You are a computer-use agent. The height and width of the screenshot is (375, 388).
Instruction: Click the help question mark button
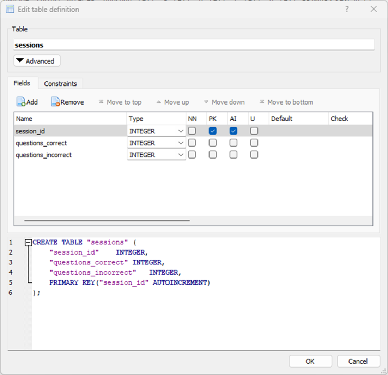347,9
